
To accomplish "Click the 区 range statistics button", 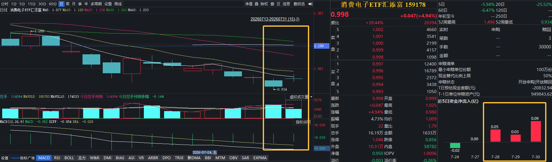I will (x=279, y=4).
